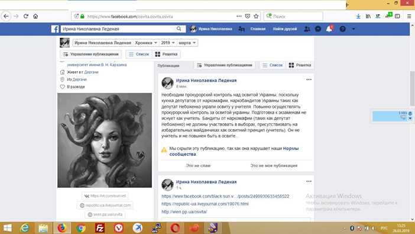
Task: Open republic-ua.livejournal.com/19076.html link in post
Action: 205,204
